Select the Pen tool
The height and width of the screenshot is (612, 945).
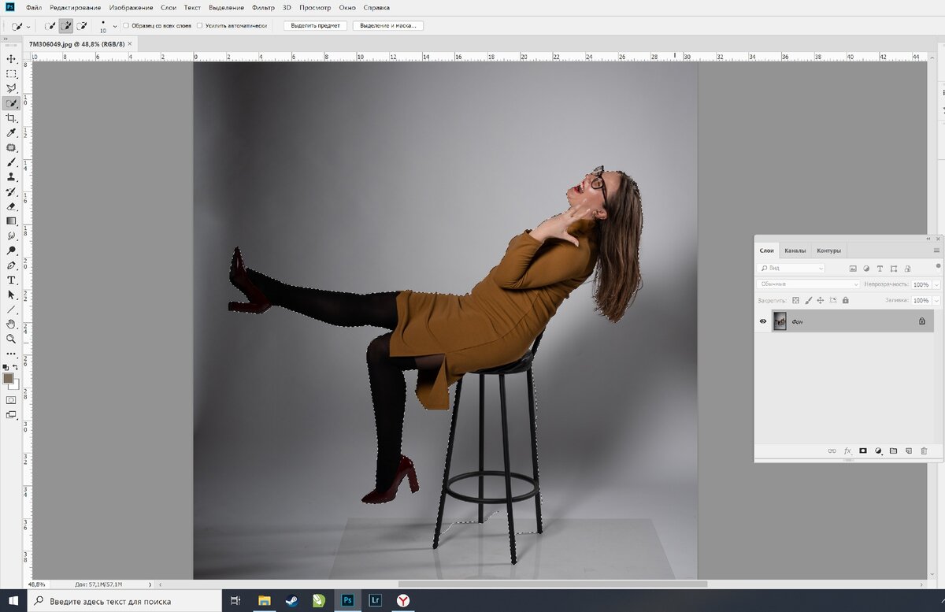[11, 265]
